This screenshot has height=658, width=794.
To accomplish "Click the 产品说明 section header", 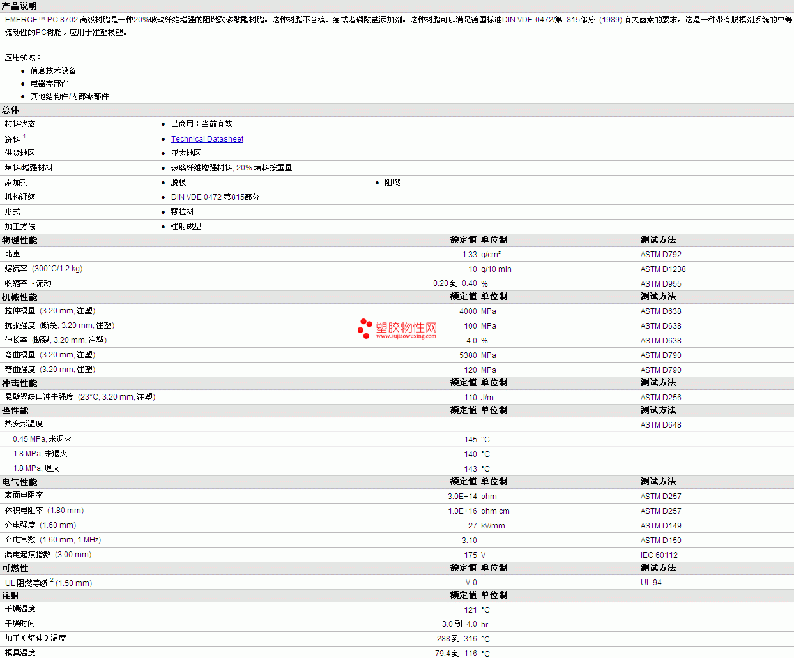I will coord(19,6).
